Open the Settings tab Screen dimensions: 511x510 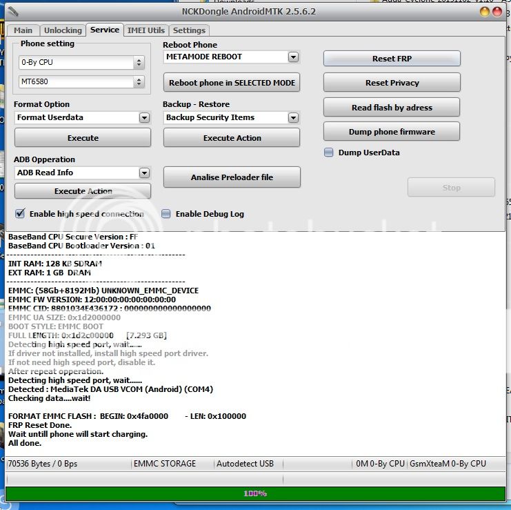(189, 30)
